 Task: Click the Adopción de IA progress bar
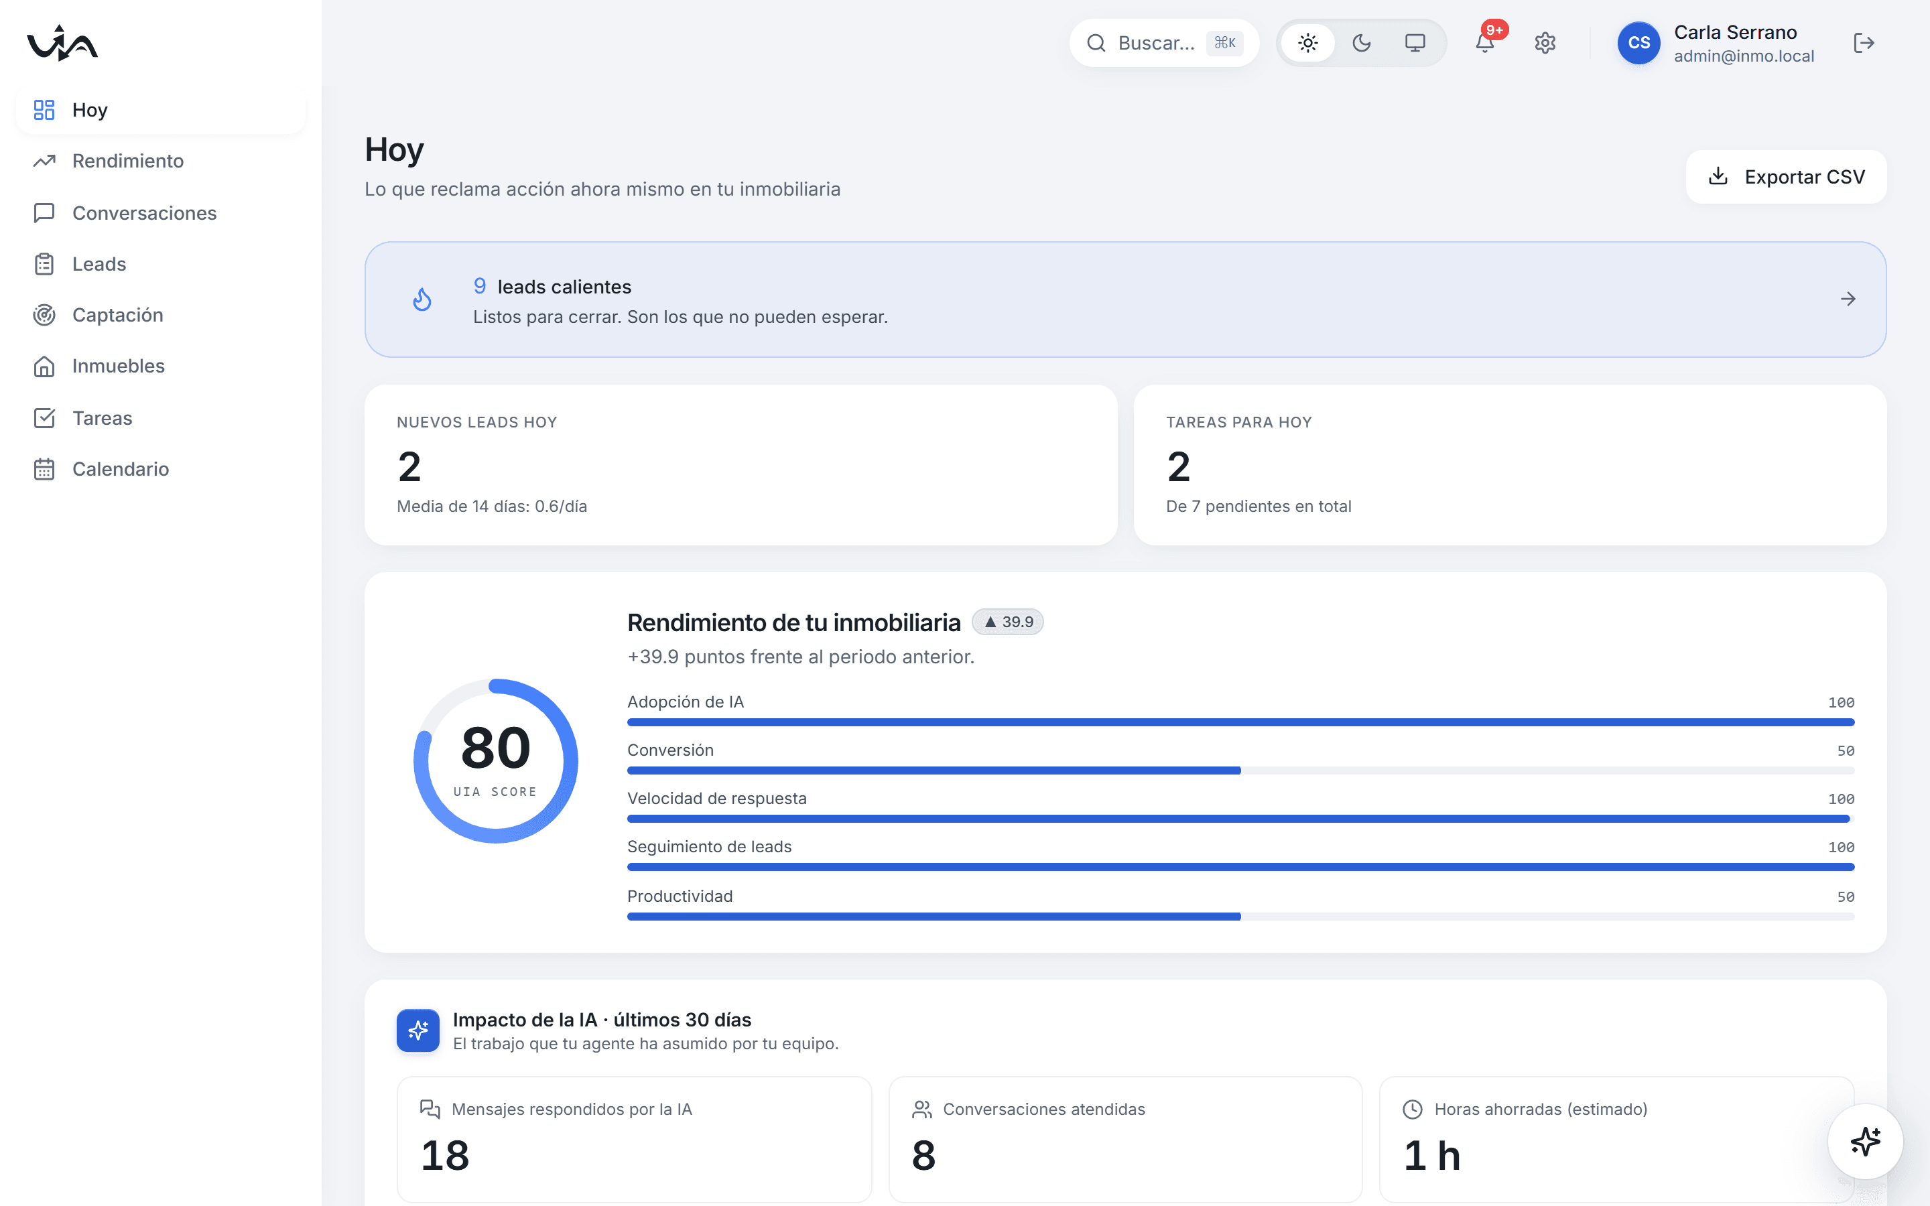[1240, 723]
